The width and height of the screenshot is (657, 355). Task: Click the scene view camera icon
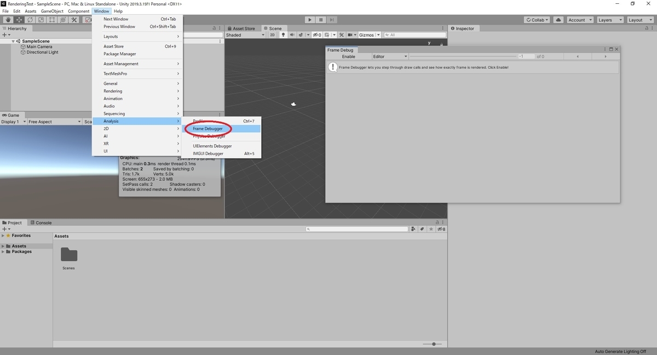(x=350, y=34)
